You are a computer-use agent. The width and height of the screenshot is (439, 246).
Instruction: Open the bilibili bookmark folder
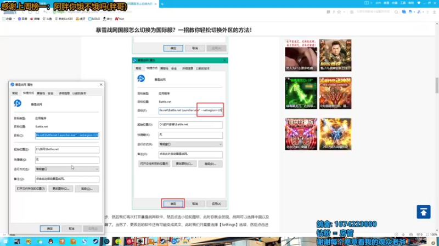[x=94, y=19]
